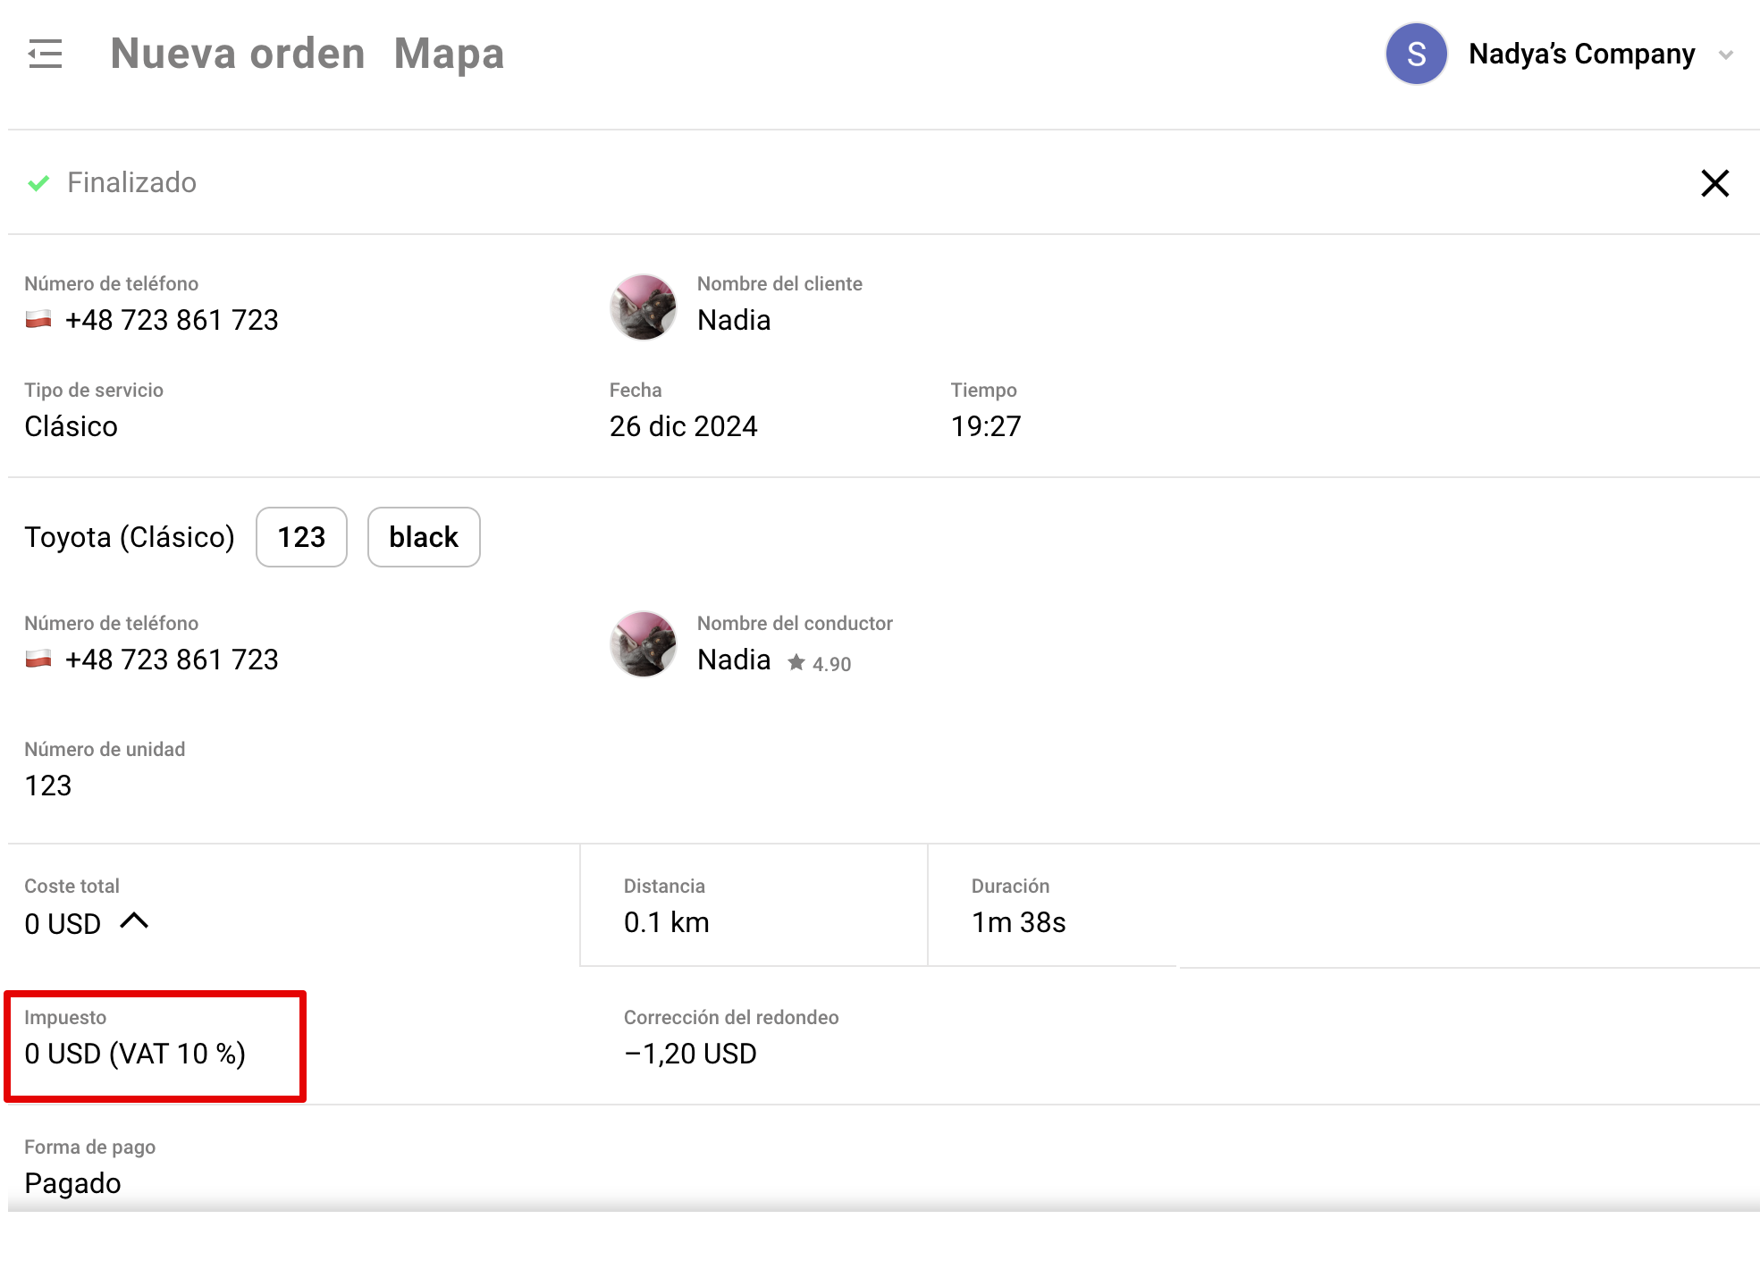Click the Corrección del redondeo amount
The image size is (1760, 1269).
click(x=690, y=1054)
